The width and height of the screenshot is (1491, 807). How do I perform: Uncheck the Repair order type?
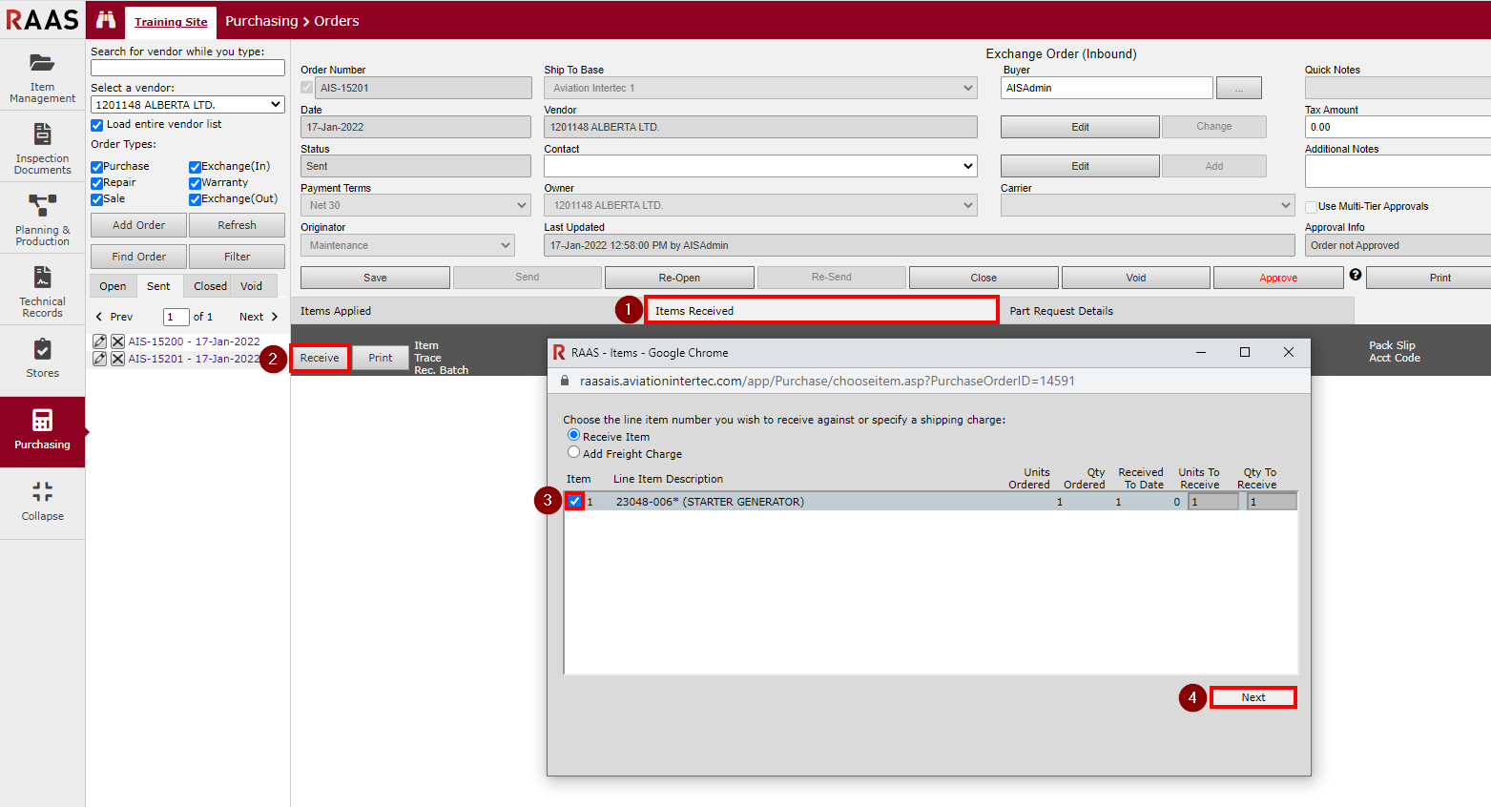96,183
